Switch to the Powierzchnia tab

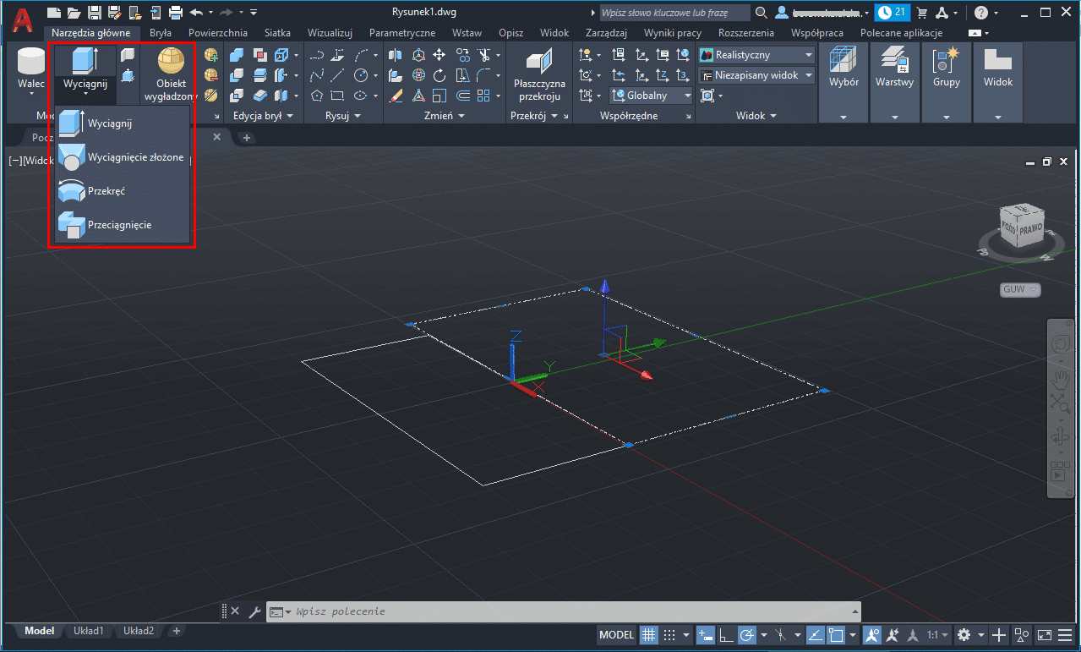click(218, 33)
